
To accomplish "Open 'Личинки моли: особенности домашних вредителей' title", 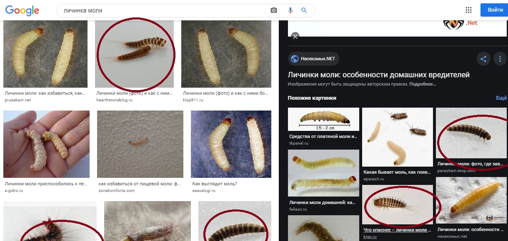I will pyautogui.click(x=379, y=75).
